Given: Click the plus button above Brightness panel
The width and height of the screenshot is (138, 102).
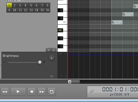Looking at the screenshot, I should [49, 50].
